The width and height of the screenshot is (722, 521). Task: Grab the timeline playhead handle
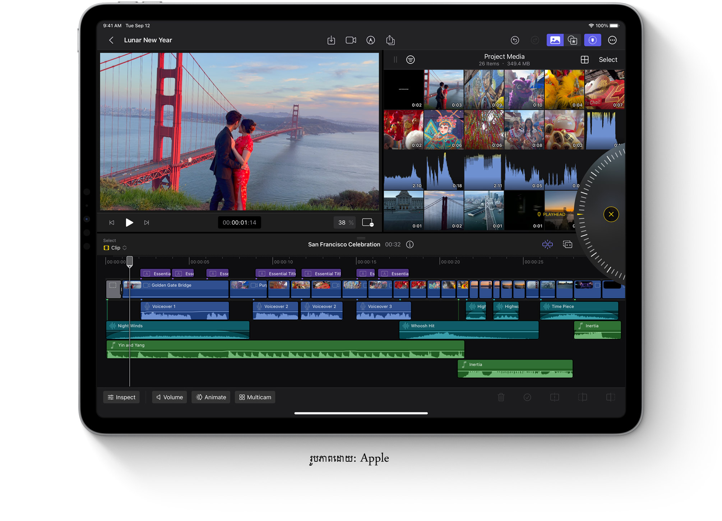[130, 262]
